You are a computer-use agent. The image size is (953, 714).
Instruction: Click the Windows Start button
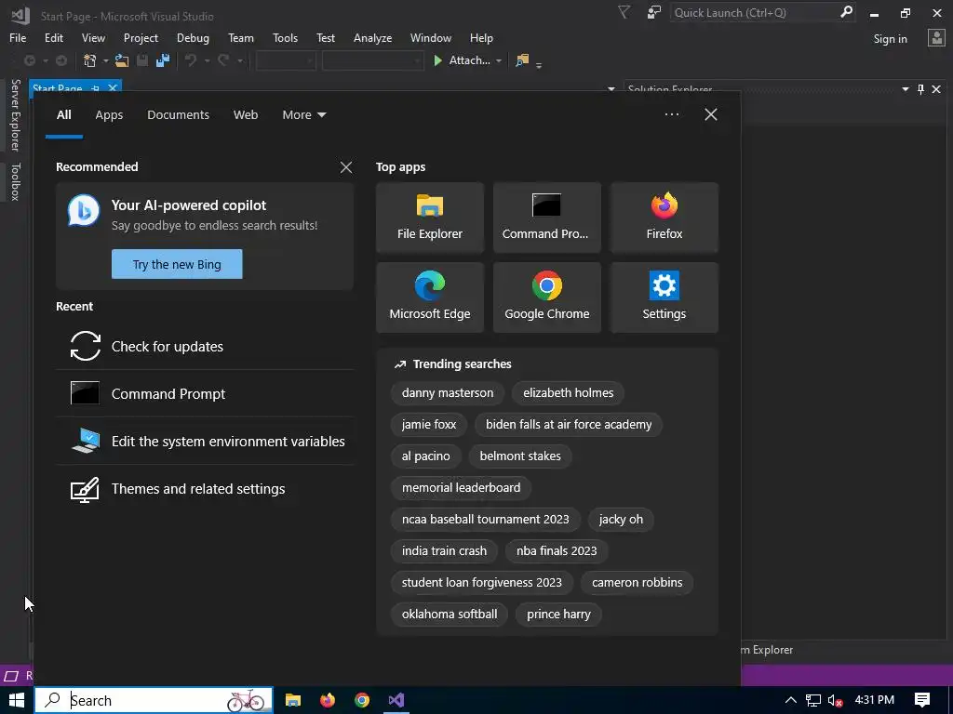[x=17, y=700]
